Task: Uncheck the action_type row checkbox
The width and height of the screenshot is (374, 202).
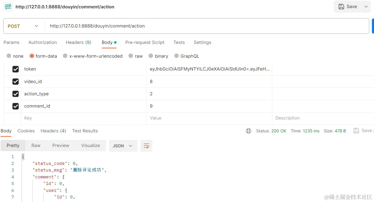Action: point(16,94)
